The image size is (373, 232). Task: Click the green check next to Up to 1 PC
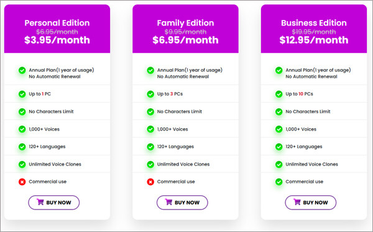22,94
